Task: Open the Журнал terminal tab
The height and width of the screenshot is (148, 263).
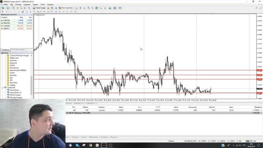Action: click(x=114, y=137)
